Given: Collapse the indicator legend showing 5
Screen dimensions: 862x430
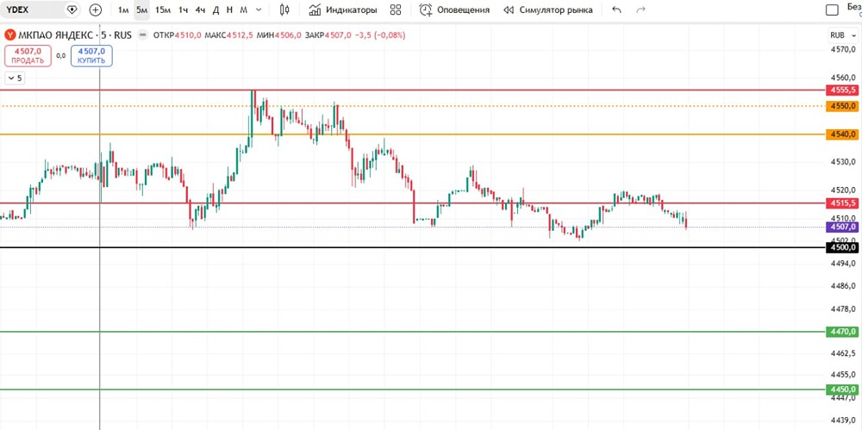Looking at the screenshot, I should click(x=15, y=78).
